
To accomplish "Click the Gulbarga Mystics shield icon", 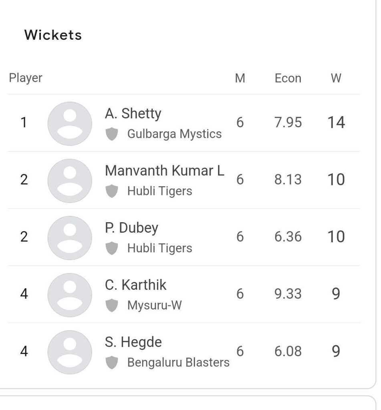I will click(112, 134).
